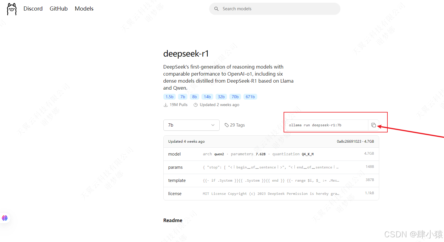Open the floating brain assistant icon
The width and height of the screenshot is (444, 242).
(x=5, y=218)
